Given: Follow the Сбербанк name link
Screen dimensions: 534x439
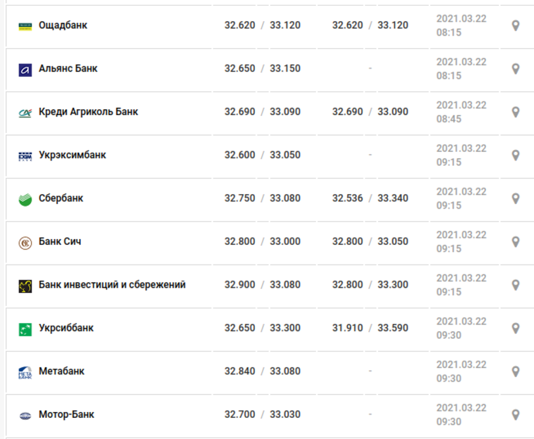Looking at the screenshot, I should click(x=61, y=198).
